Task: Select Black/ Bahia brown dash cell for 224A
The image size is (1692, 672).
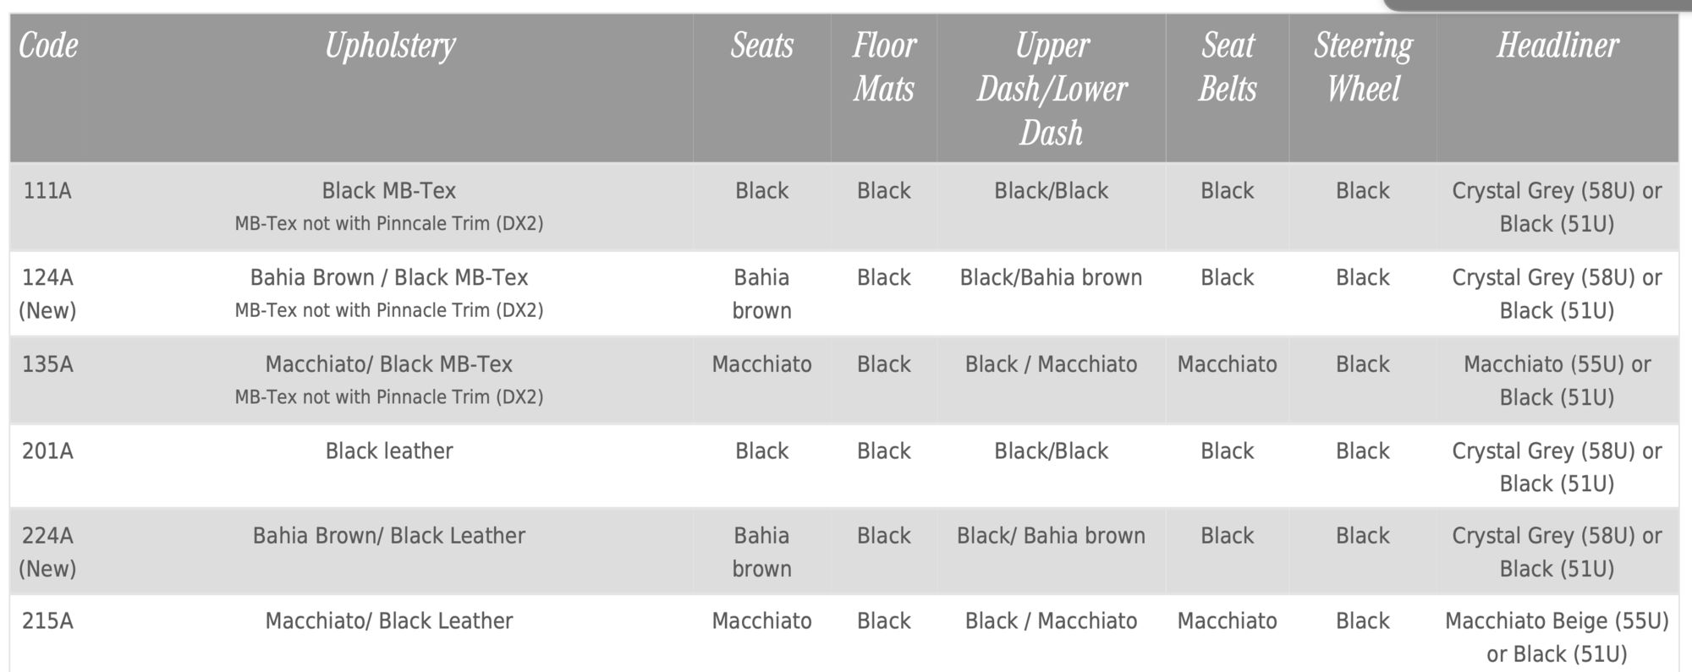Action: 1051,536
